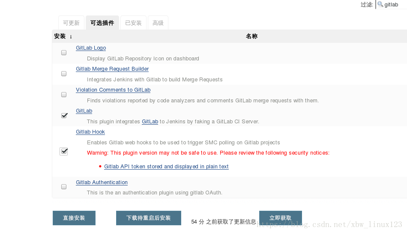
Task: Switch to the 可更新 tab
Action: click(71, 23)
